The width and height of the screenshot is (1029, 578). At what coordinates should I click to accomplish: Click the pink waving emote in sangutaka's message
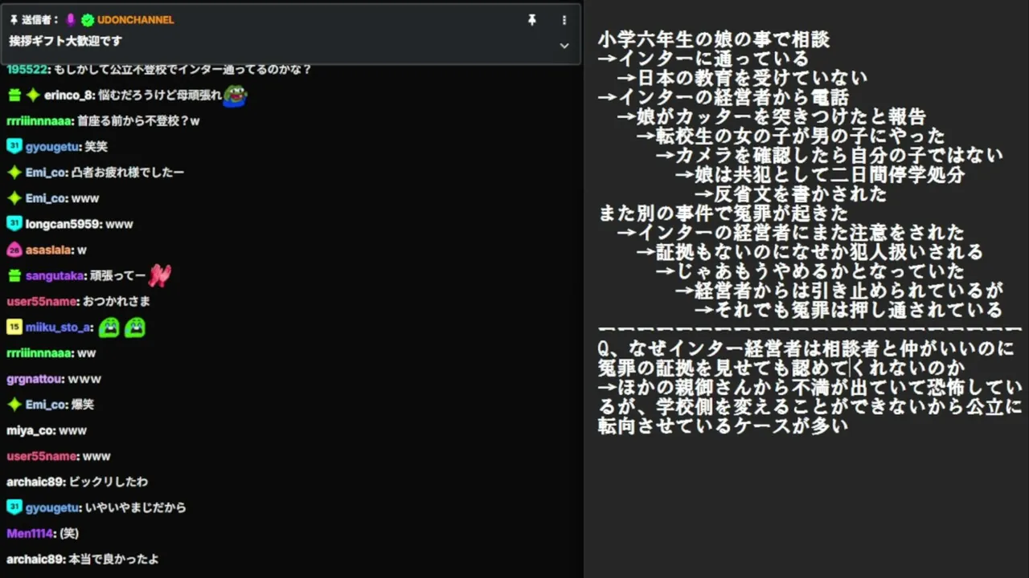(x=159, y=275)
